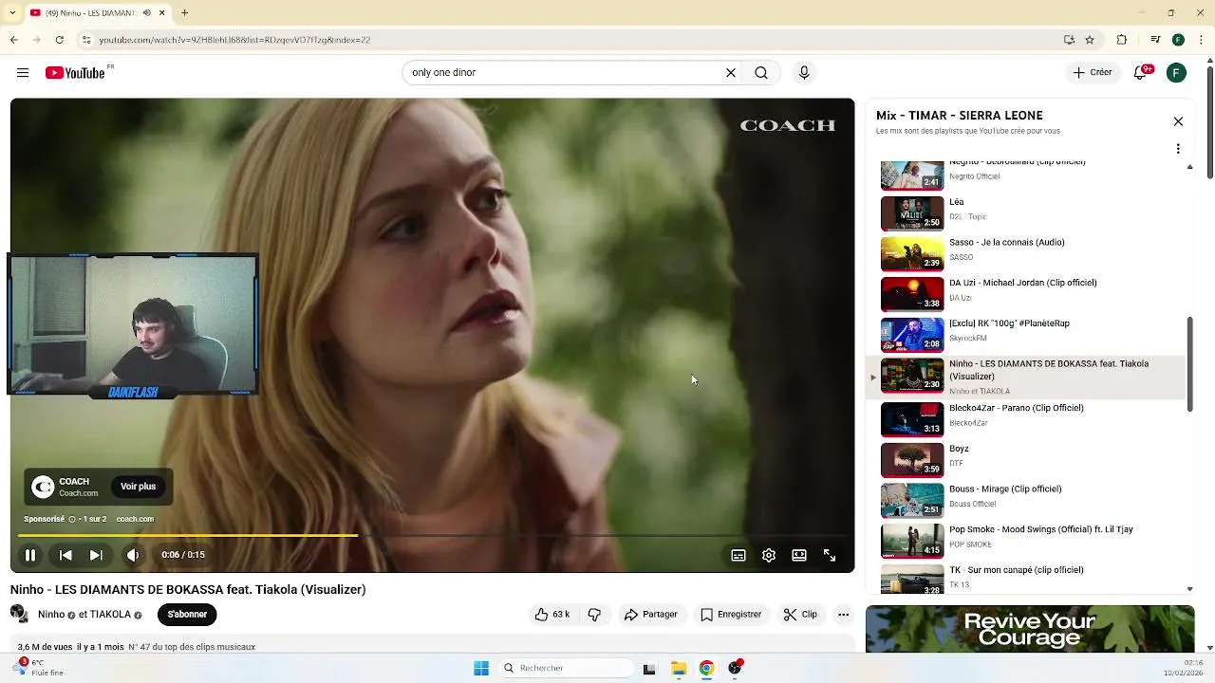Open the weather widget Pluie fine
Viewport: 1215px width, 683px height.
click(38, 668)
